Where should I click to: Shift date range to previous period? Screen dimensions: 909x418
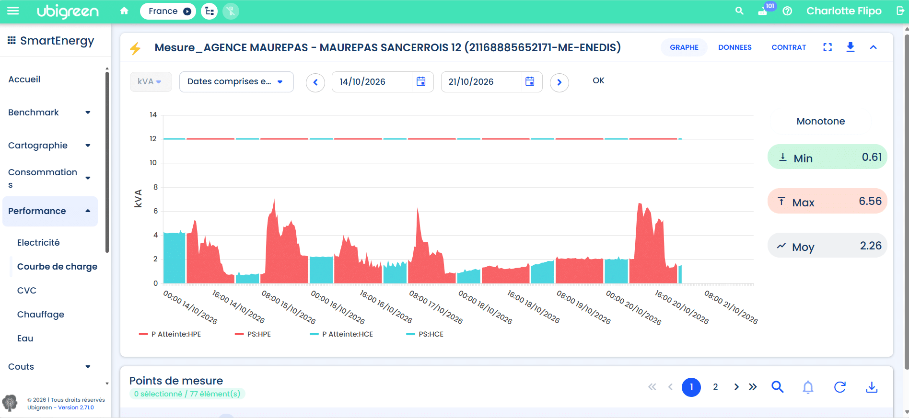[315, 82]
